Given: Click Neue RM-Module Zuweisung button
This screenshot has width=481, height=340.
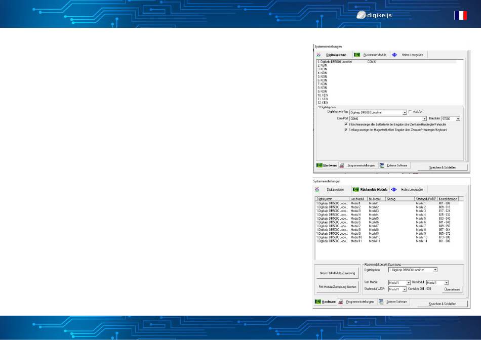Looking at the screenshot, I should tap(337, 273).
